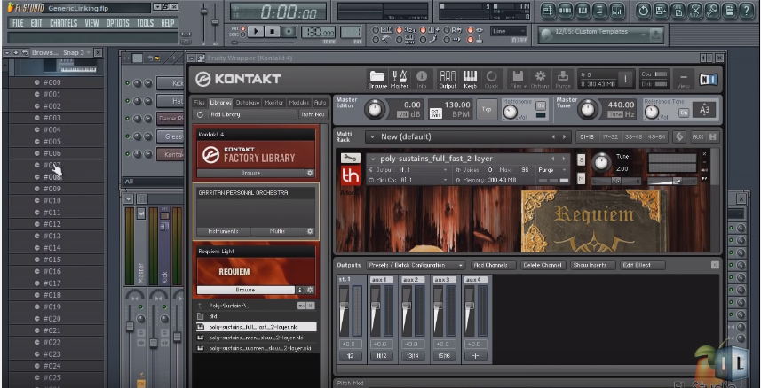This screenshot has width=761, height=388.
Task: Open the CHANNELS menu
Action: pyautogui.click(x=63, y=23)
